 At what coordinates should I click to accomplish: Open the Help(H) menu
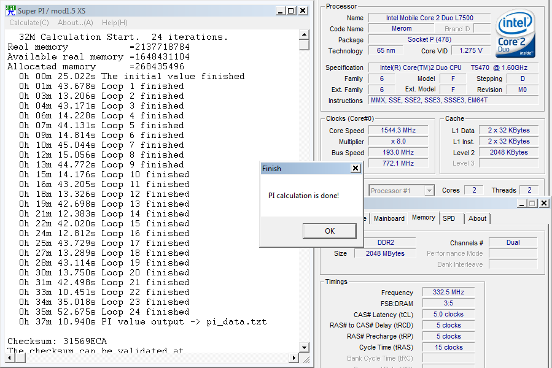pos(114,23)
